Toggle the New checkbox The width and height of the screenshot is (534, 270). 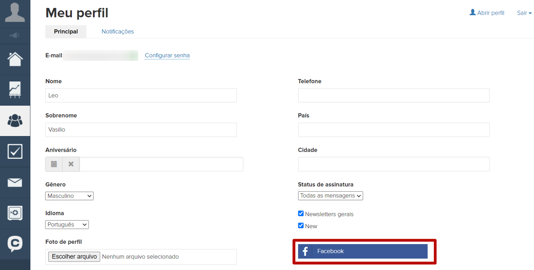pyautogui.click(x=301, y=226)
